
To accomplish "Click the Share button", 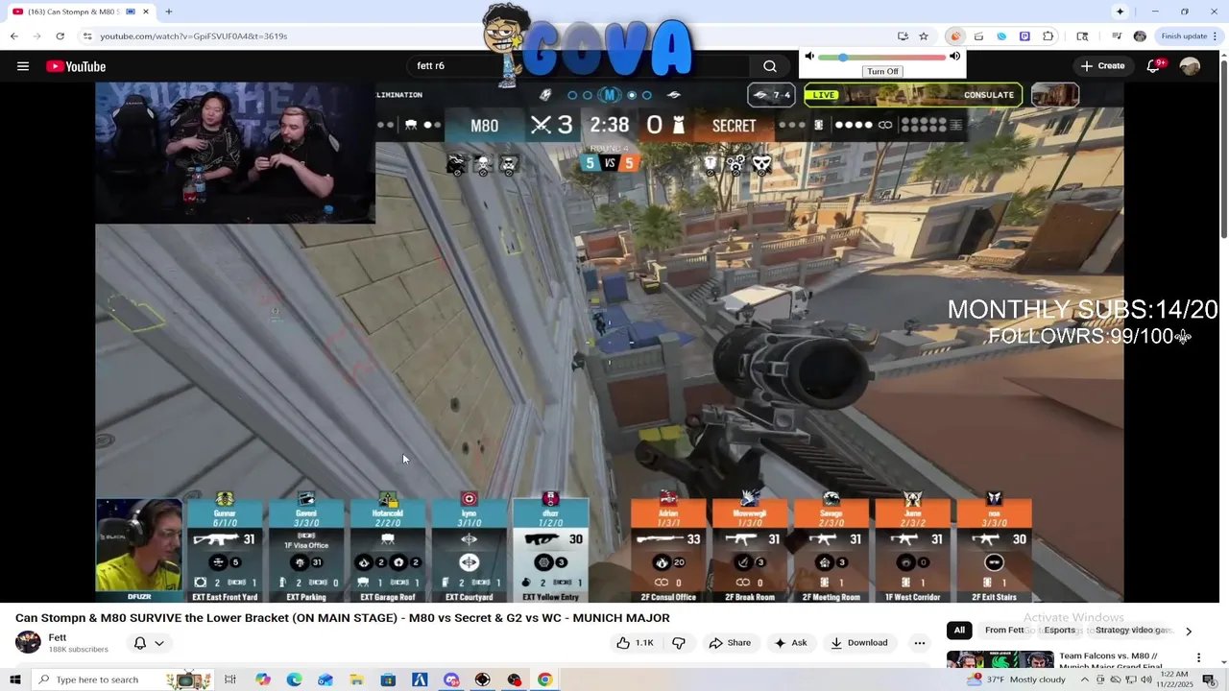I will pyautogui.click(x=730, y=643).
